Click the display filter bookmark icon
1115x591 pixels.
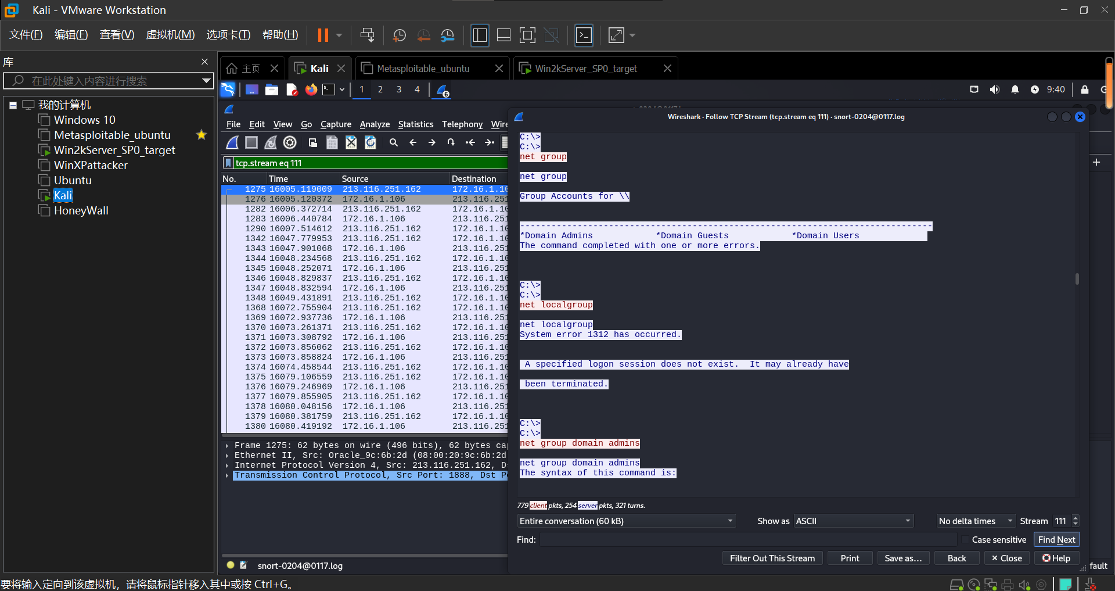(228, 163)
